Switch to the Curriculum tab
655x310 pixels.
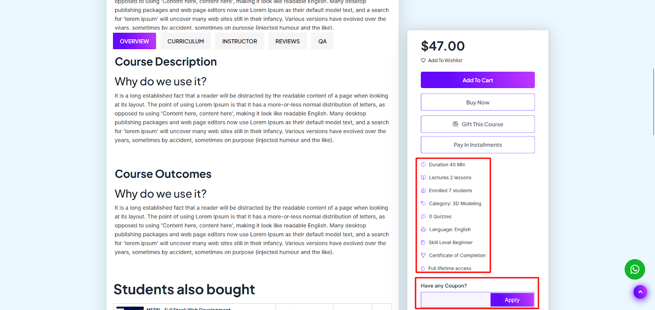(x=185, y=41)
